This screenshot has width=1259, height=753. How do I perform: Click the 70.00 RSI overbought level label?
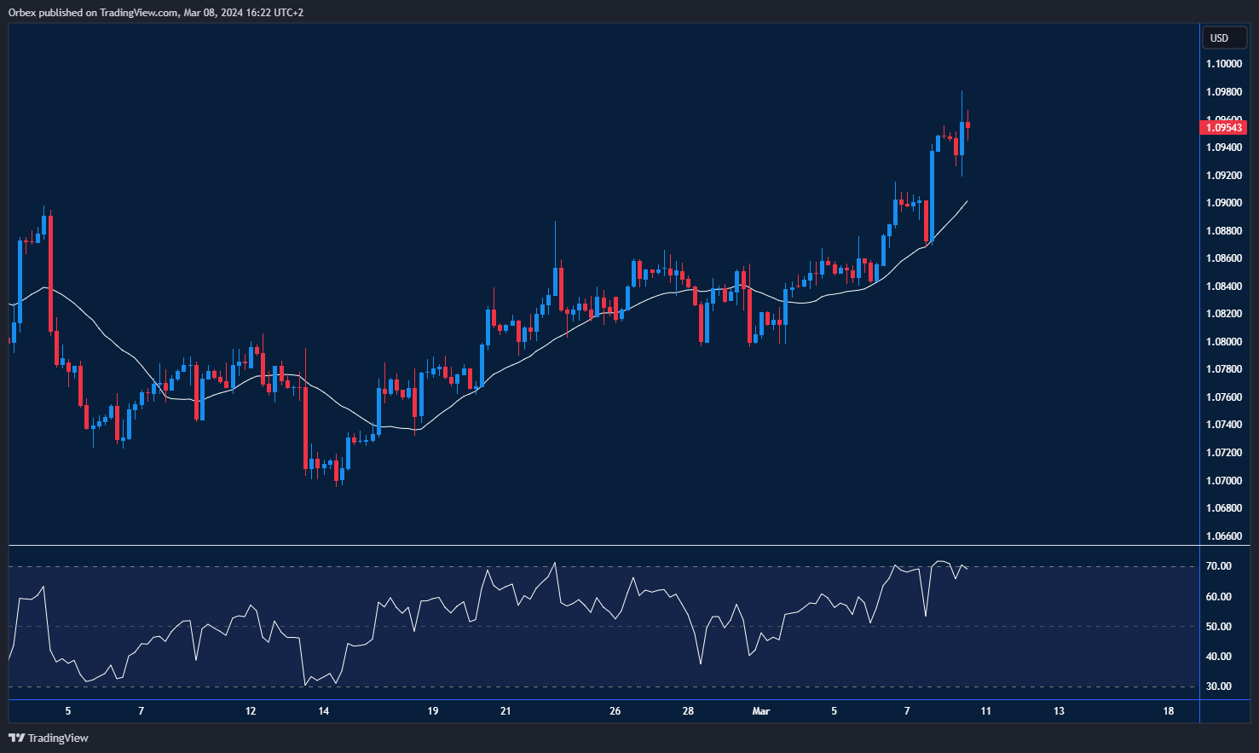coord(1219,566)
